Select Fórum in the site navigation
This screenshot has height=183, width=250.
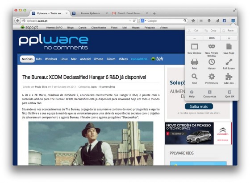point(111,59)
